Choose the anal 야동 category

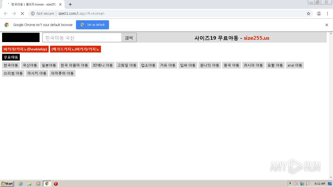pos(295,65)
